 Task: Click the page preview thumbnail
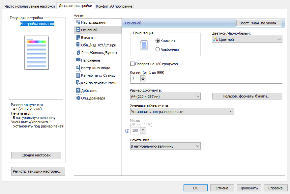pyautogui.click(x=36, y=53)
